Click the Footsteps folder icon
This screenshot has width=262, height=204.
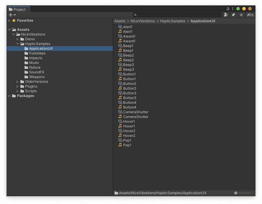pos(26,53)
